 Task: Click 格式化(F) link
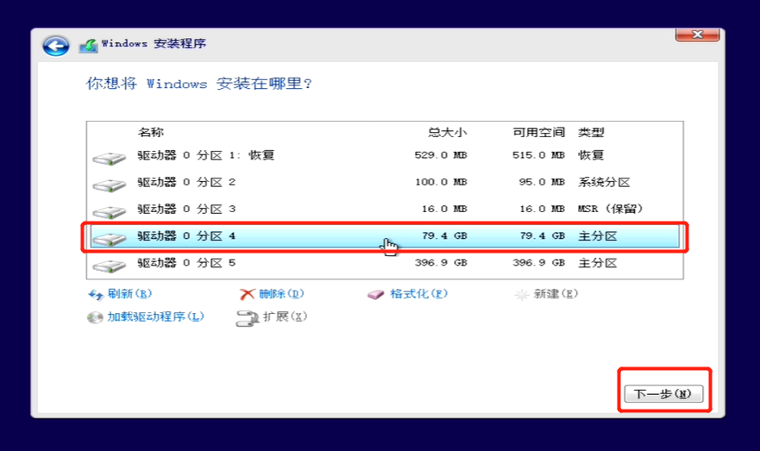418,293
